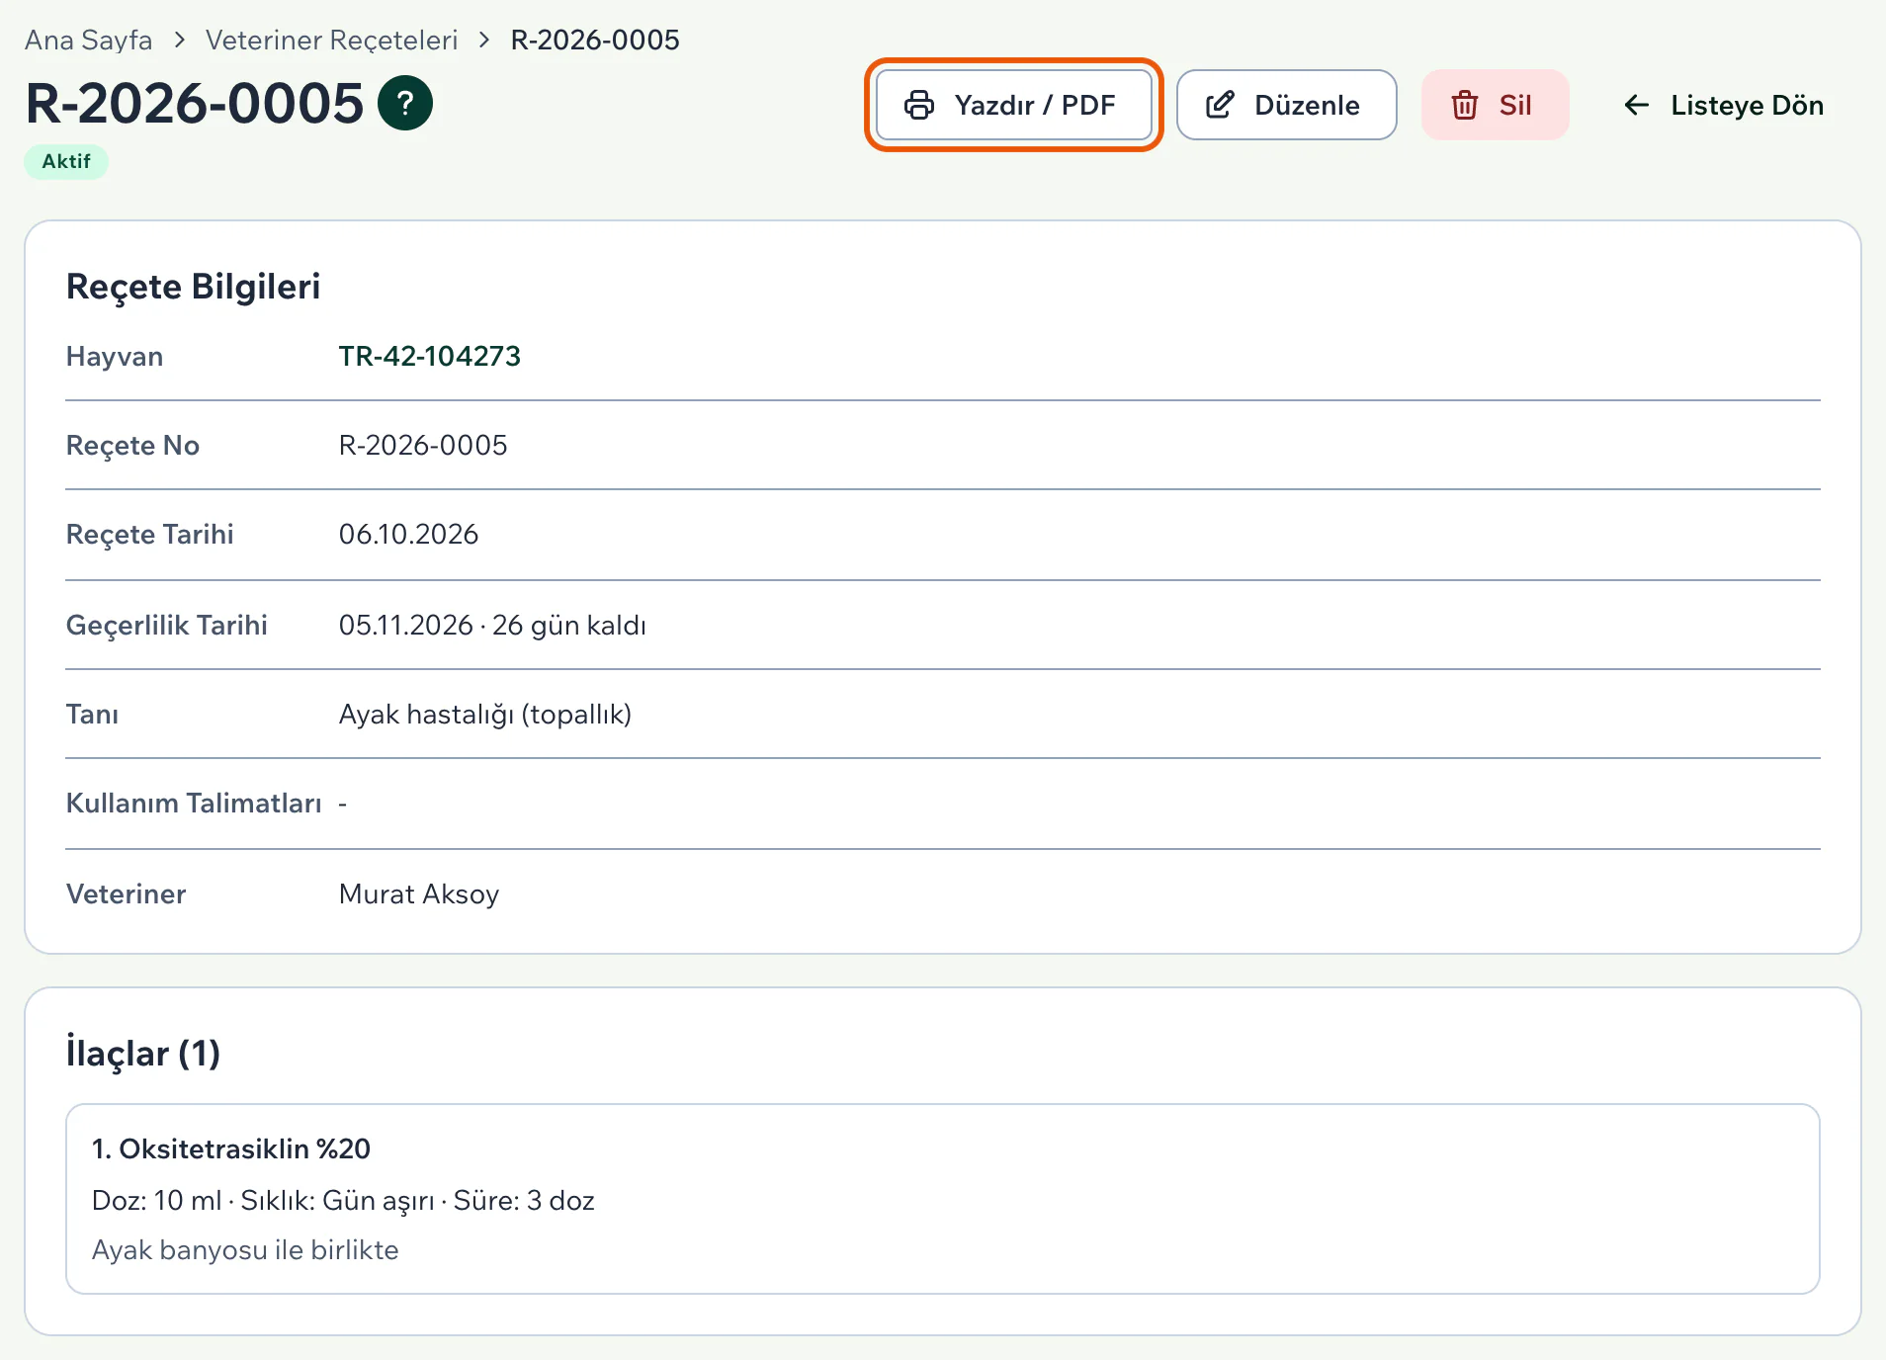Open Yazdır / PDF
The width and height of the screenshot is (1886, 1360).
(x=1014, y=105)
